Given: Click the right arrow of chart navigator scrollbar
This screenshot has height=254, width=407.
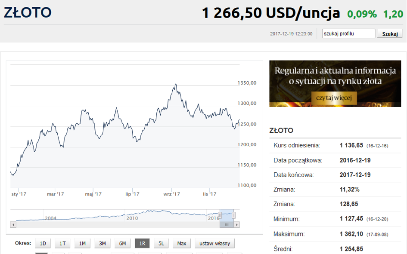Looking at the screenshot, I should coord(237,225).
